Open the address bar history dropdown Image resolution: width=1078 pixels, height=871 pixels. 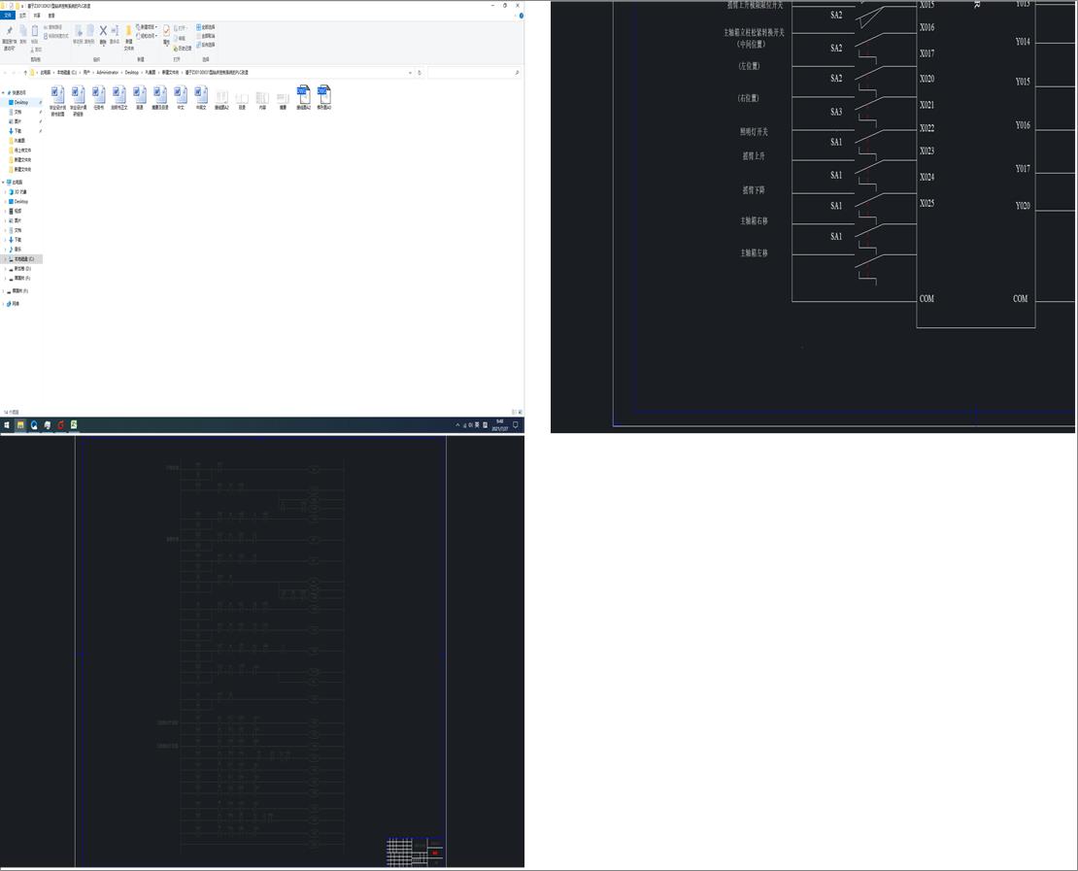pos(411,72)
